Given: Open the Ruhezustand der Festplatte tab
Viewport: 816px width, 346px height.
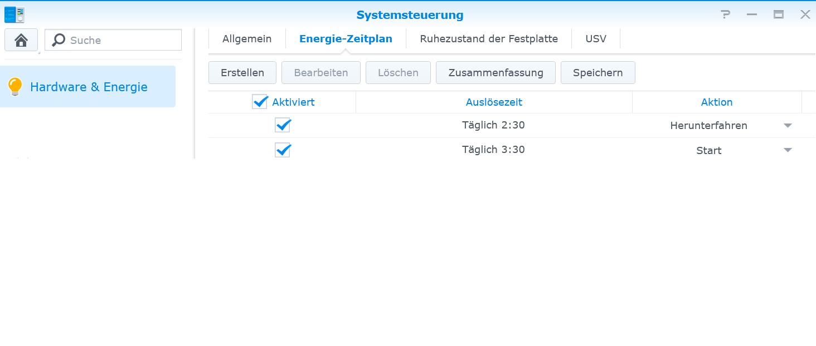Looking at the screenshot, I should coord(488,38).
